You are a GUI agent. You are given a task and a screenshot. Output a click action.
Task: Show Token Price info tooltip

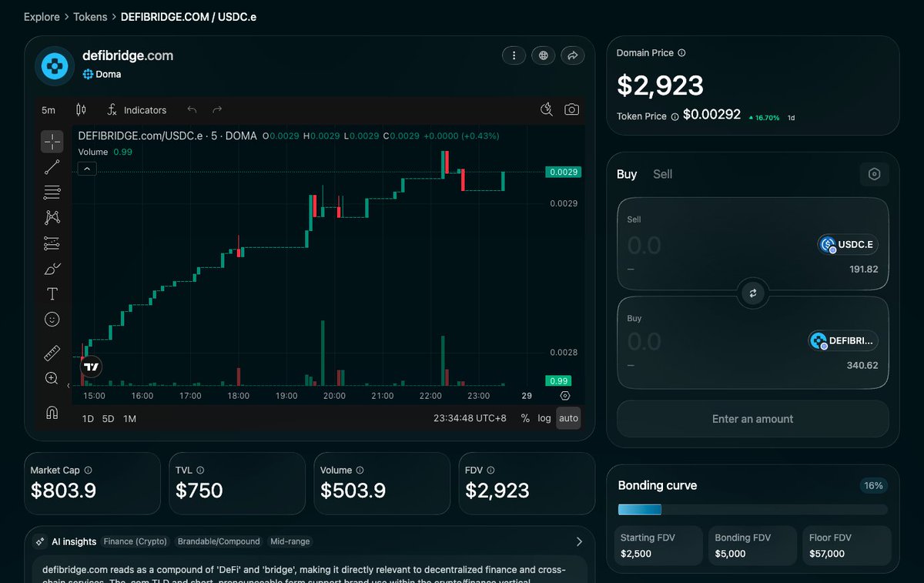click(x=675, y=117)
